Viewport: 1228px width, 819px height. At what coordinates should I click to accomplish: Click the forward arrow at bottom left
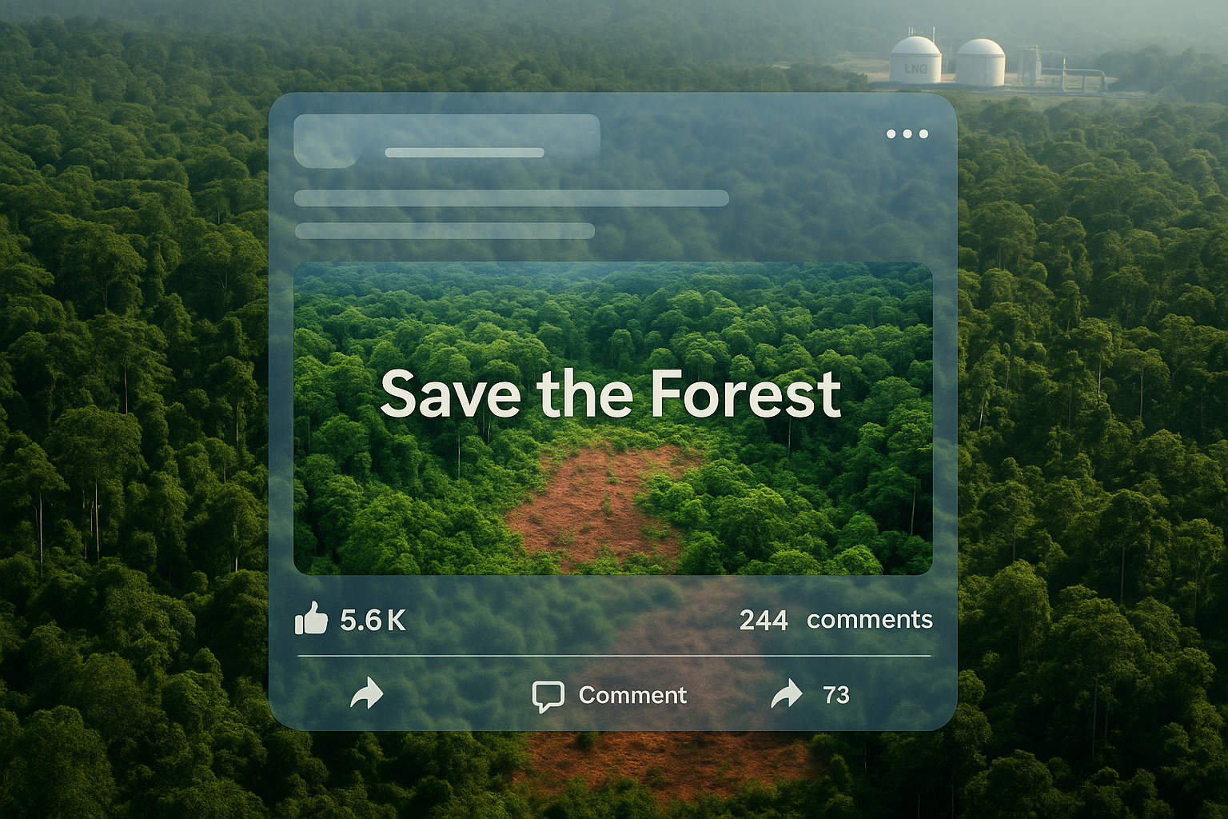(x=367, y=693)
